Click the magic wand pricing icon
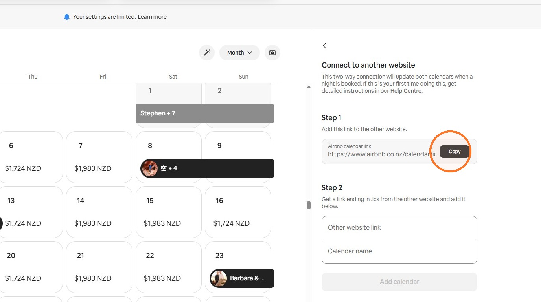Image resolution: width=541 pixels, height=302 pixels. click(207, 53)
